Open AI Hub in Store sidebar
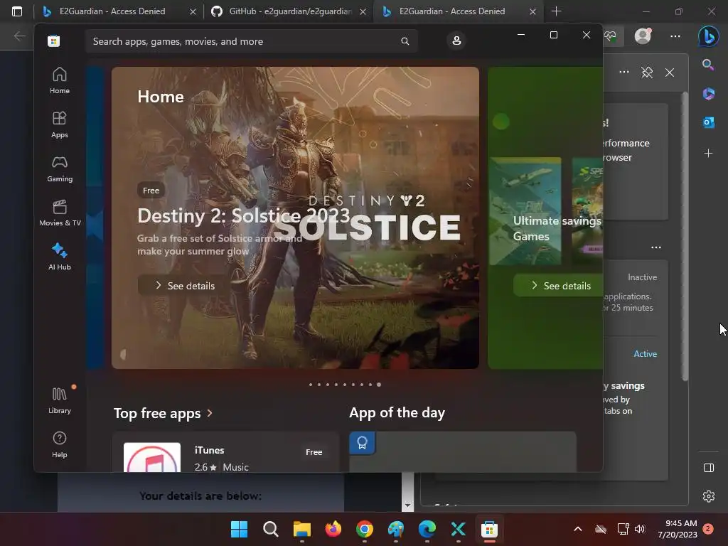The height and width of the screenshot is (546, 728). 60,256
